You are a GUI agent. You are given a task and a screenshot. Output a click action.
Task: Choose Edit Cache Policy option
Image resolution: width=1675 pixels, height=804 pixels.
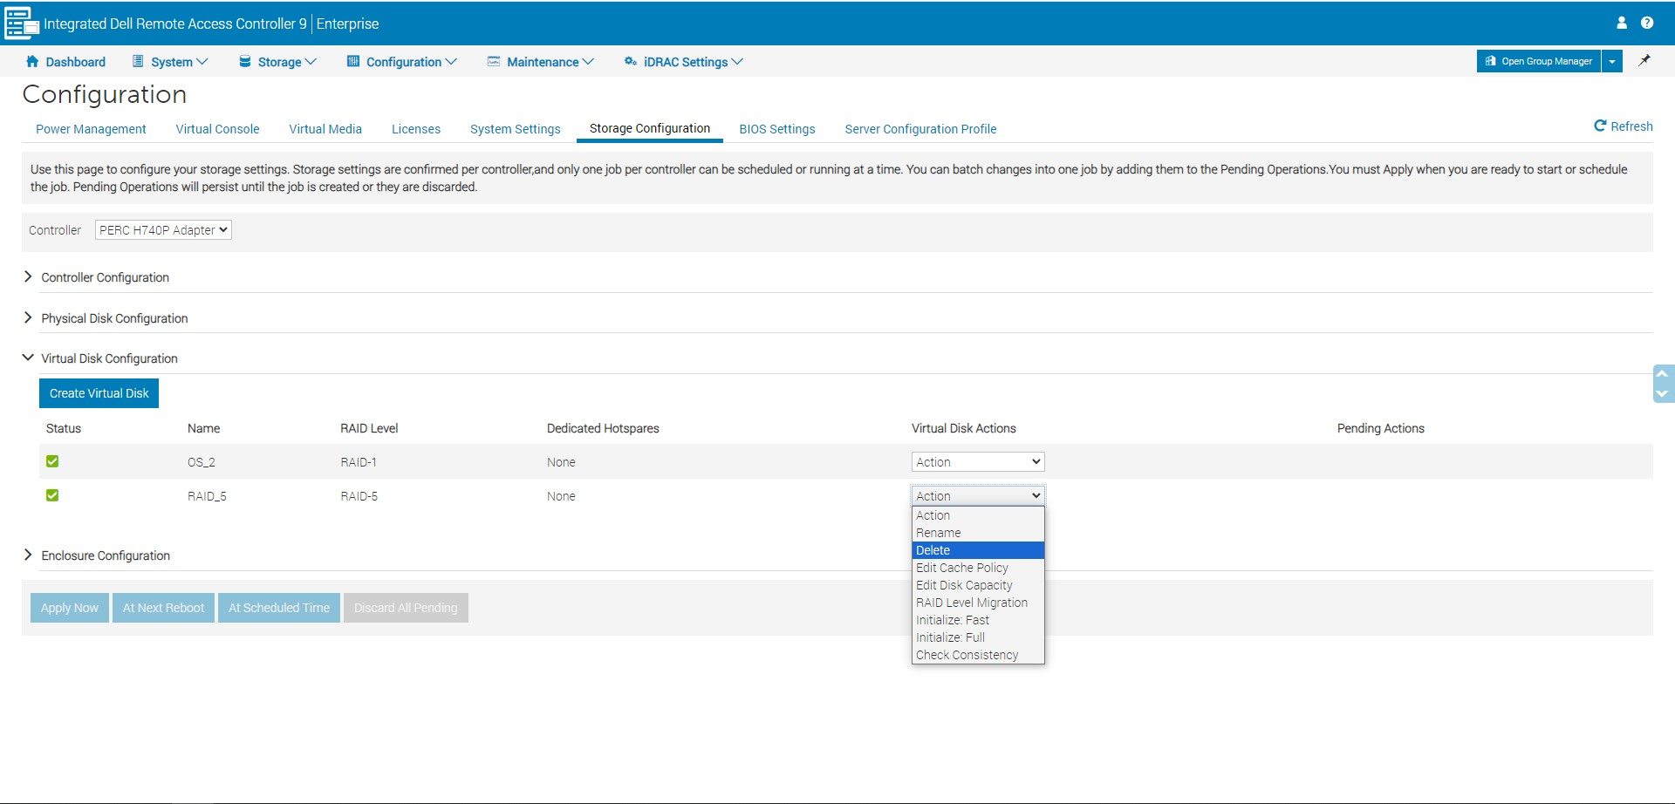pos(978,568)
